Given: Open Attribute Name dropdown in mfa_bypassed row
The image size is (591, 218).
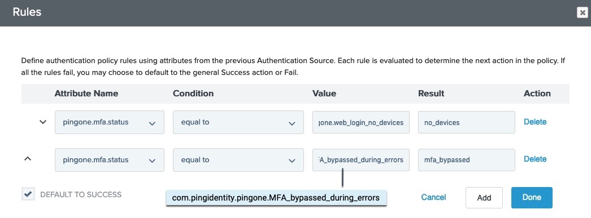Looking at the screenshot, I should coord(109,160).
